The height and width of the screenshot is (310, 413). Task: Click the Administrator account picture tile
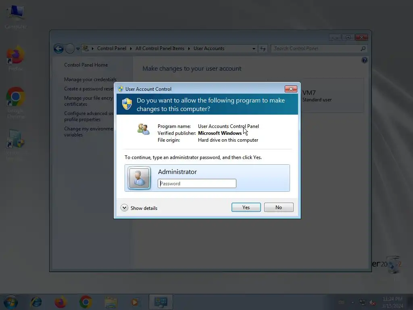point(139,178)
